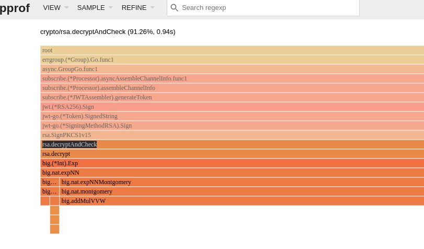The width and height of the screenshot is (424, 249).
Task: Click big.nat.expNNMontgomery frame
Action: [242, 182]
